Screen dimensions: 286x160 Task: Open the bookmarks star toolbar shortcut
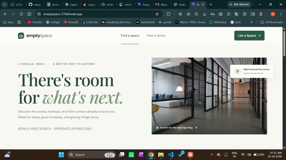point(188,14)
